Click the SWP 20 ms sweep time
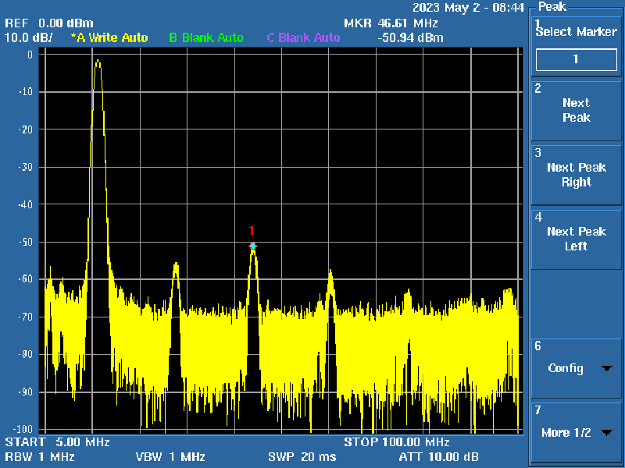The height and width of the screenshot is (468, 625). pos(302,457)
